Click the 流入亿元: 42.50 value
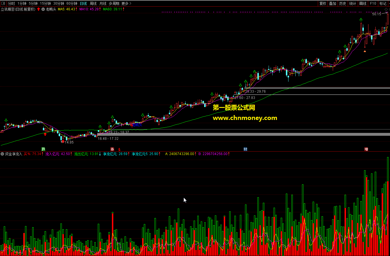The width and height of the screenshot is (390, 256). tap(58, 154)
